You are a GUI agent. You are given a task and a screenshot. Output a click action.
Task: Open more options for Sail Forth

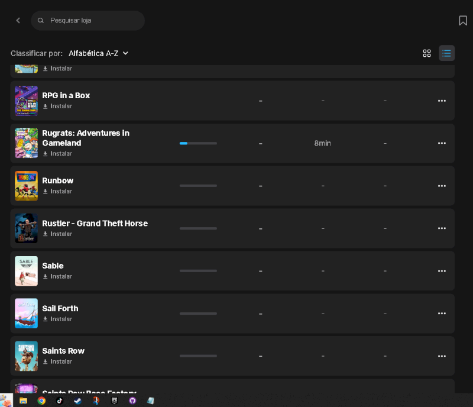coord(442,314)
